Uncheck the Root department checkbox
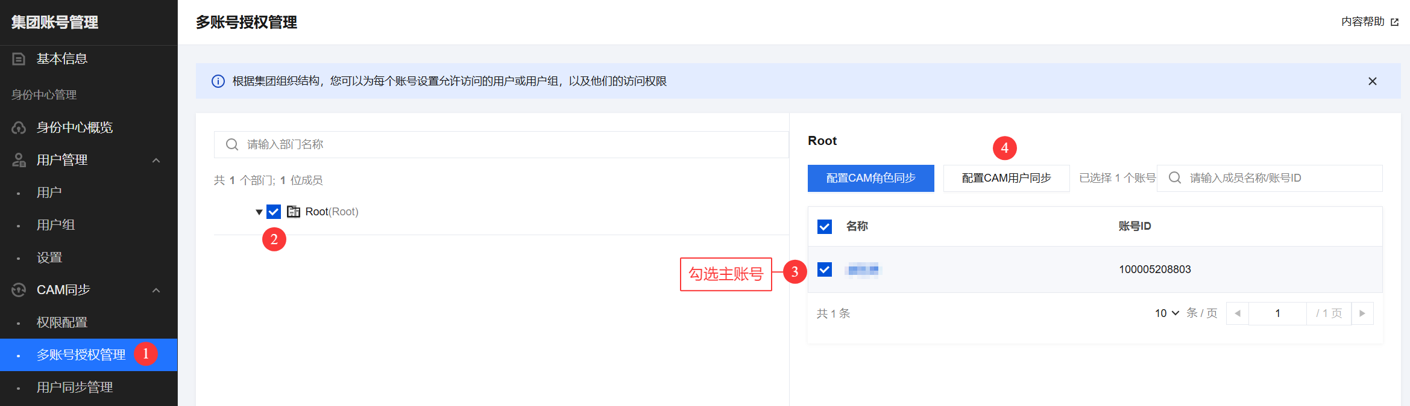Image resolution: width=1410 pixels, height=406 pixels. click(274, 212)
